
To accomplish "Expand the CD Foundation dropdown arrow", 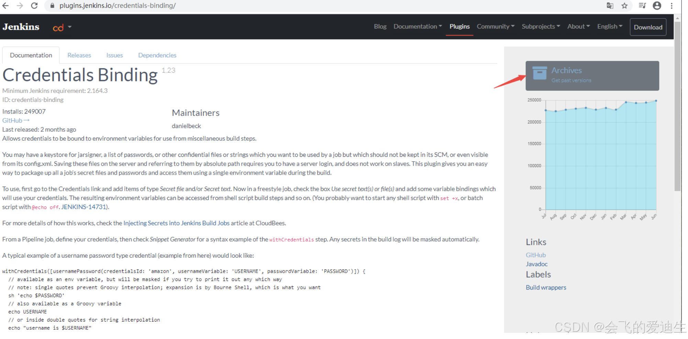I will pos(70,27).
